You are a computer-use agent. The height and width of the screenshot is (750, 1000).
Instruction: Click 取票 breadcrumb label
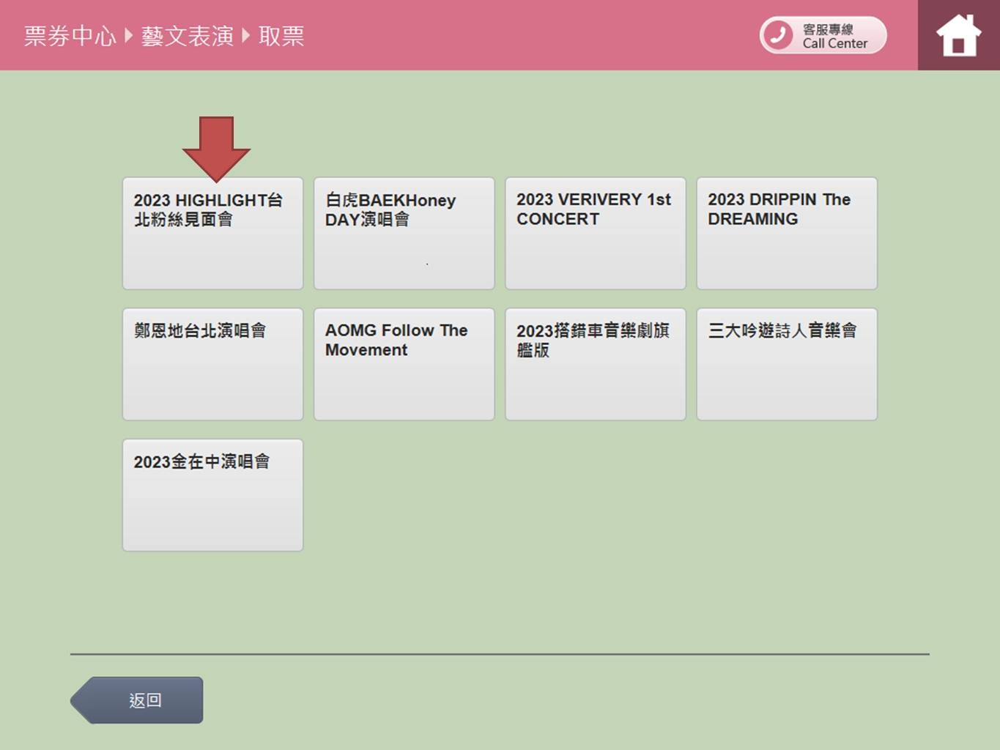(281, 36)
